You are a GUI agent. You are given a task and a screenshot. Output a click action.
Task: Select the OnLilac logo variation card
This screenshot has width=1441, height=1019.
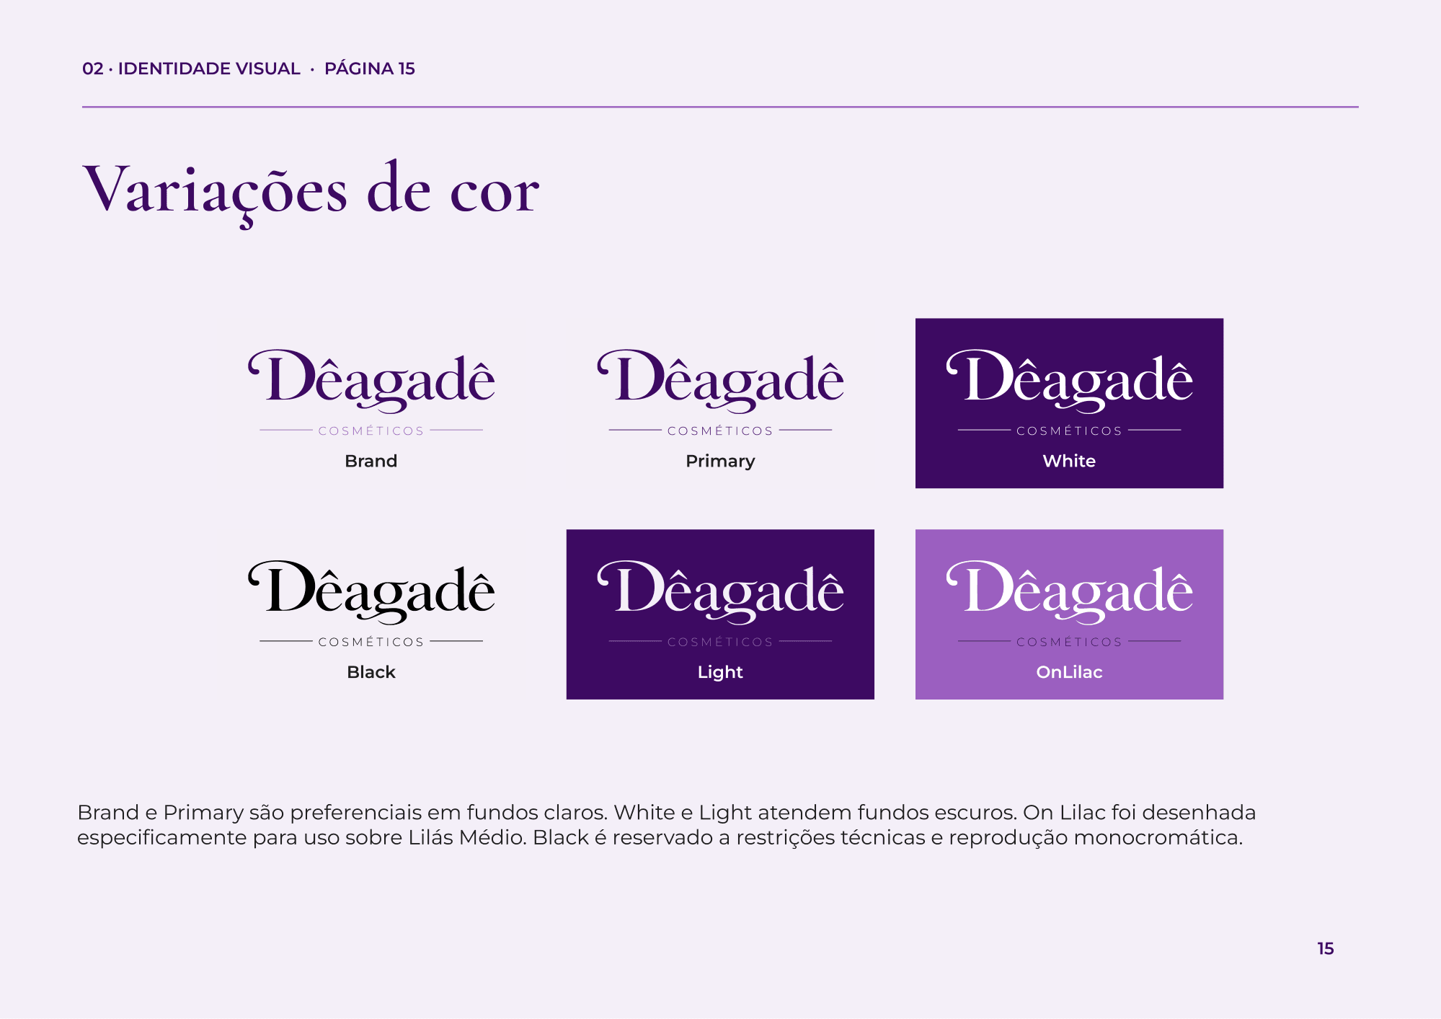pyautogui.click(x=1069, y=614)
